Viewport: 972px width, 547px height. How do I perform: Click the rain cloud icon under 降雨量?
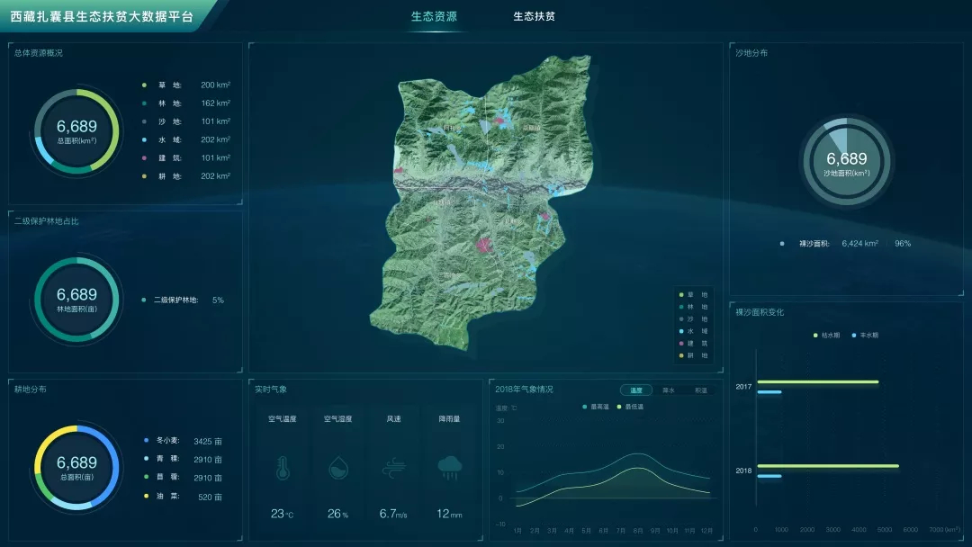click(449, 466)
